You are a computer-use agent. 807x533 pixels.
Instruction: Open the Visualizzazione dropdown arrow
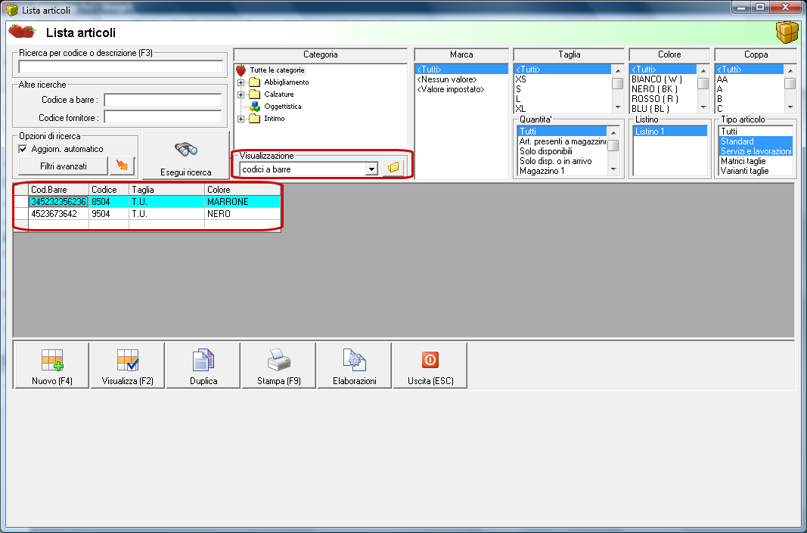[x=371, y=169]
